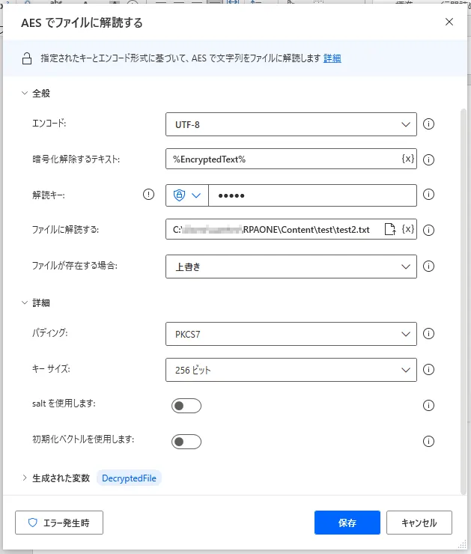471x554 pixels.
Task: Open the キー サイズ 256 ビット dropdown
Action: (291, 370)
